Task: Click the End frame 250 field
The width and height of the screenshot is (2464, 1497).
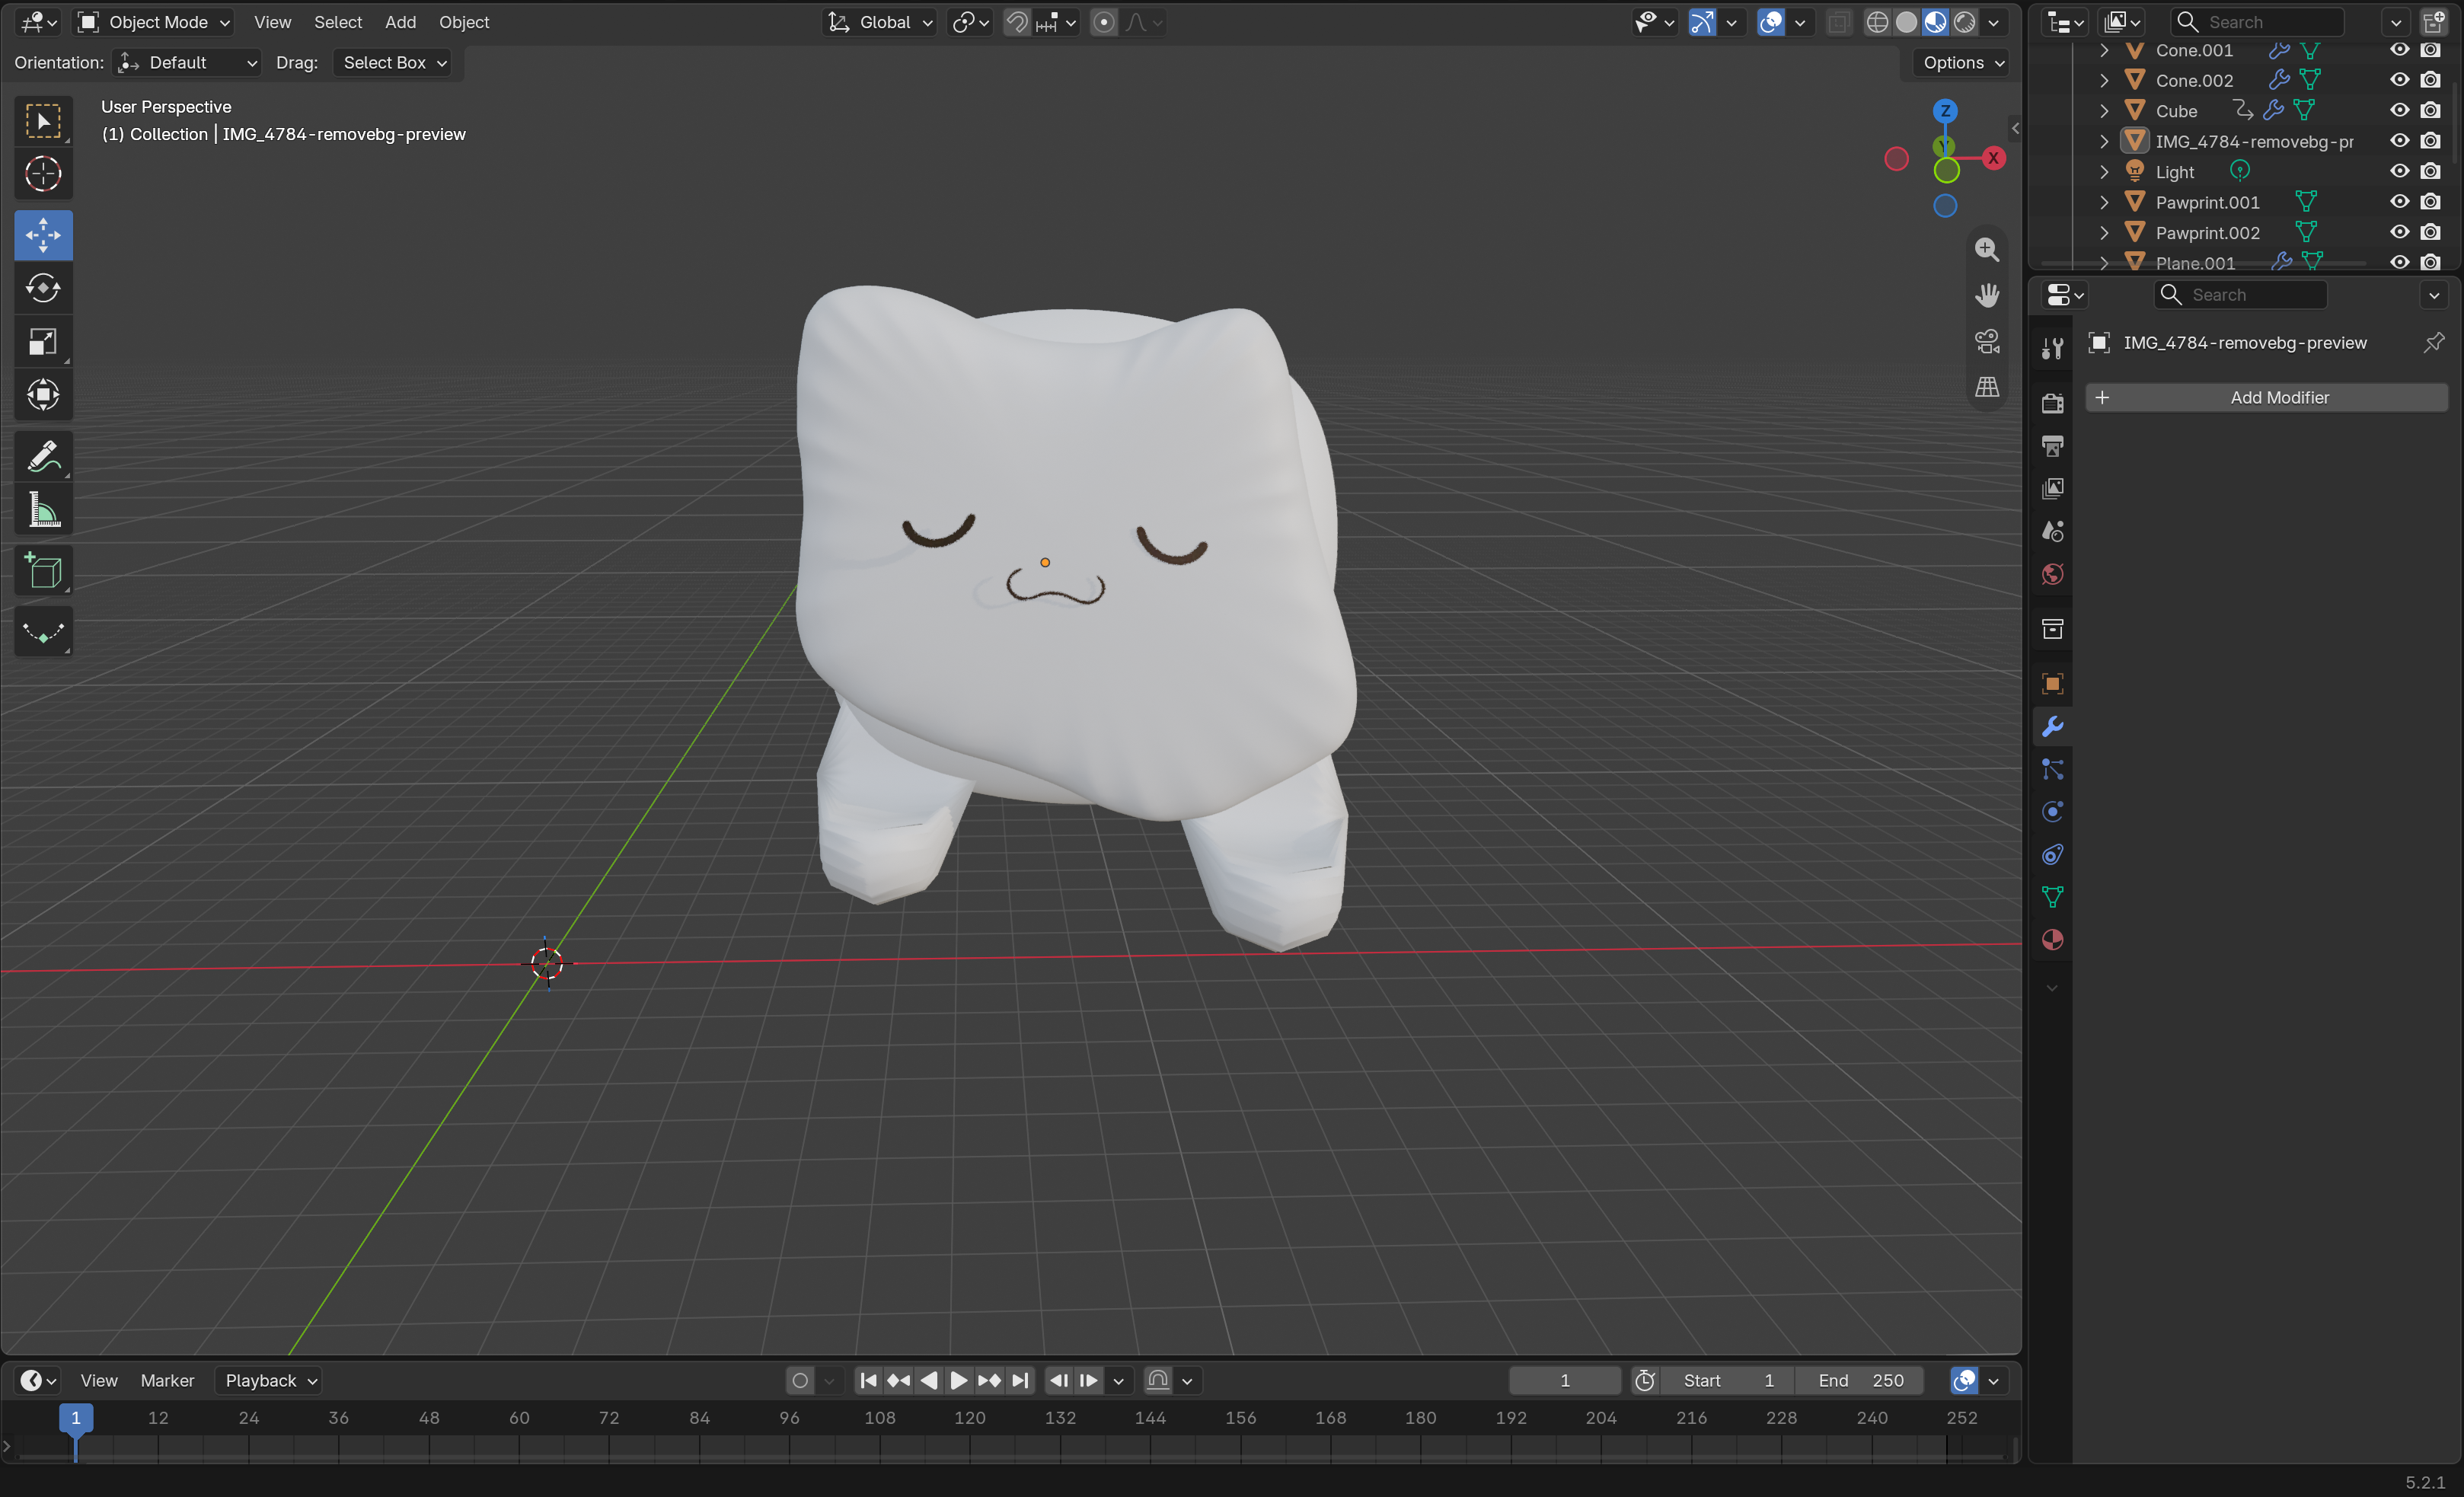Action: [x=1860, y=1381]
